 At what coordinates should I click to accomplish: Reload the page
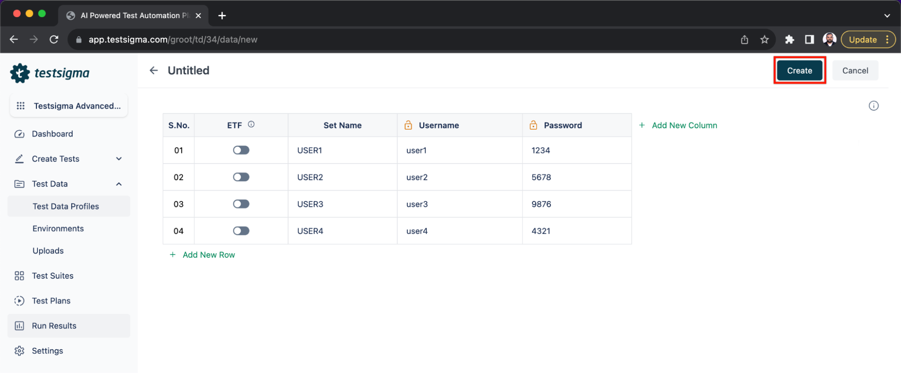[54, 40]
